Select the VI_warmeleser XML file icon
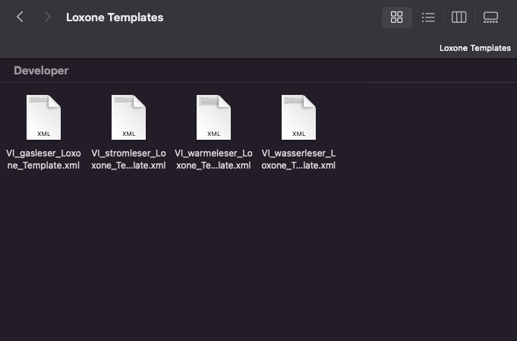 coord(213,117)
